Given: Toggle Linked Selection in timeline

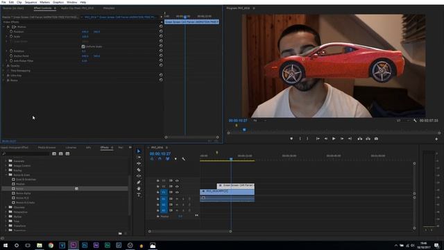Looking at the screenshot, I should click(168, 159).
